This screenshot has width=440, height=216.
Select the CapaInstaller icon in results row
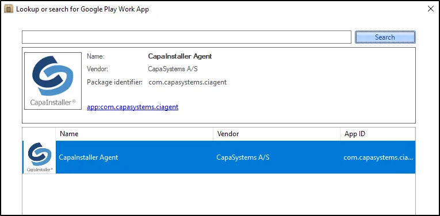click(x=40, y=157)
